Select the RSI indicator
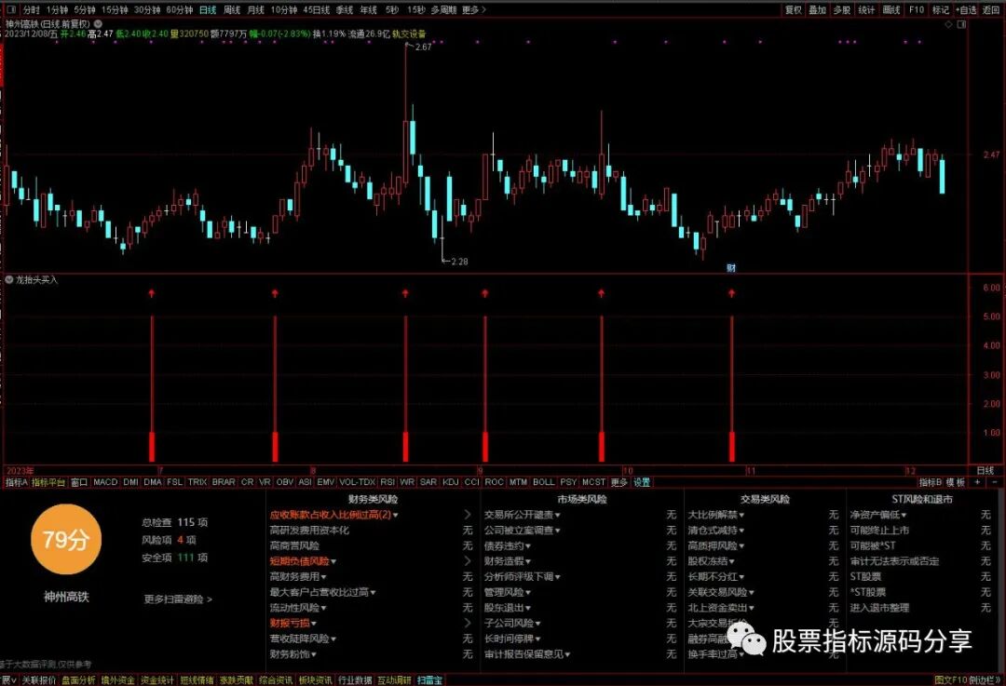Viewport: 1006px width, 686px height. pyautogui.click(x=387, y=481)
